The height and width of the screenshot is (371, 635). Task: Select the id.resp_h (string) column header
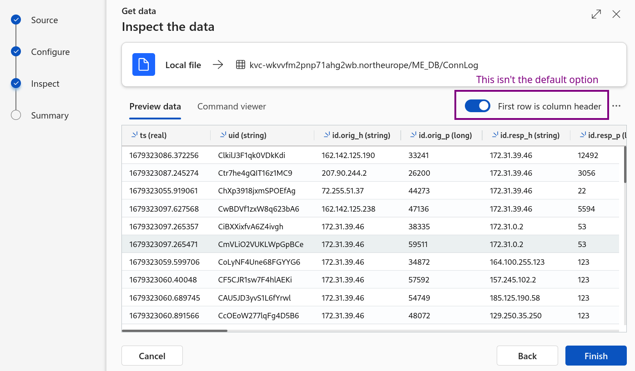(x=526, y=135)
